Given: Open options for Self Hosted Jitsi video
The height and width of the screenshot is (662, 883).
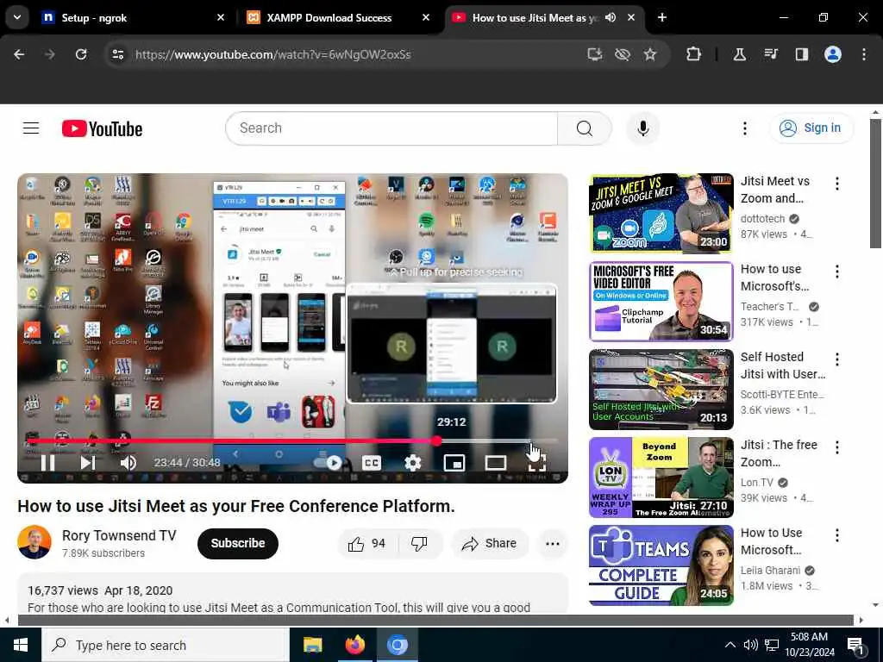Looking at the screenshot, I should [x=837, y=359].
